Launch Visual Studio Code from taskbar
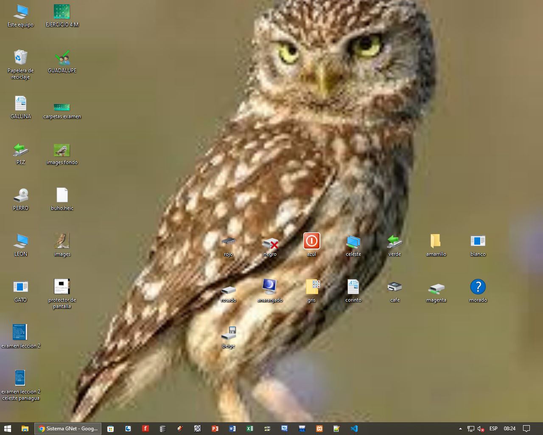The width and height of the screenshot is (543, 435). coord(354,429)
